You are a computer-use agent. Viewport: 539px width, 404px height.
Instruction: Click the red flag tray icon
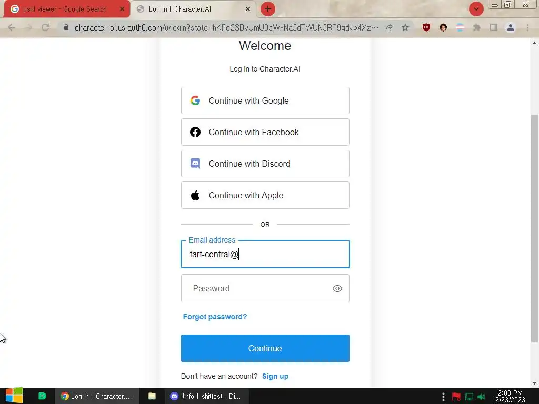coord(456,397)
